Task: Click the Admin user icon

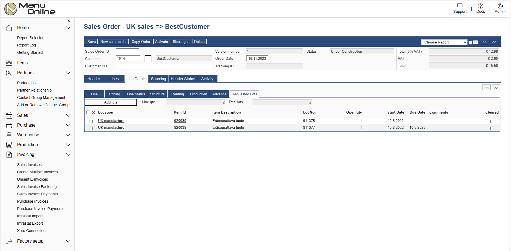Action: click(x=500, y=6)
